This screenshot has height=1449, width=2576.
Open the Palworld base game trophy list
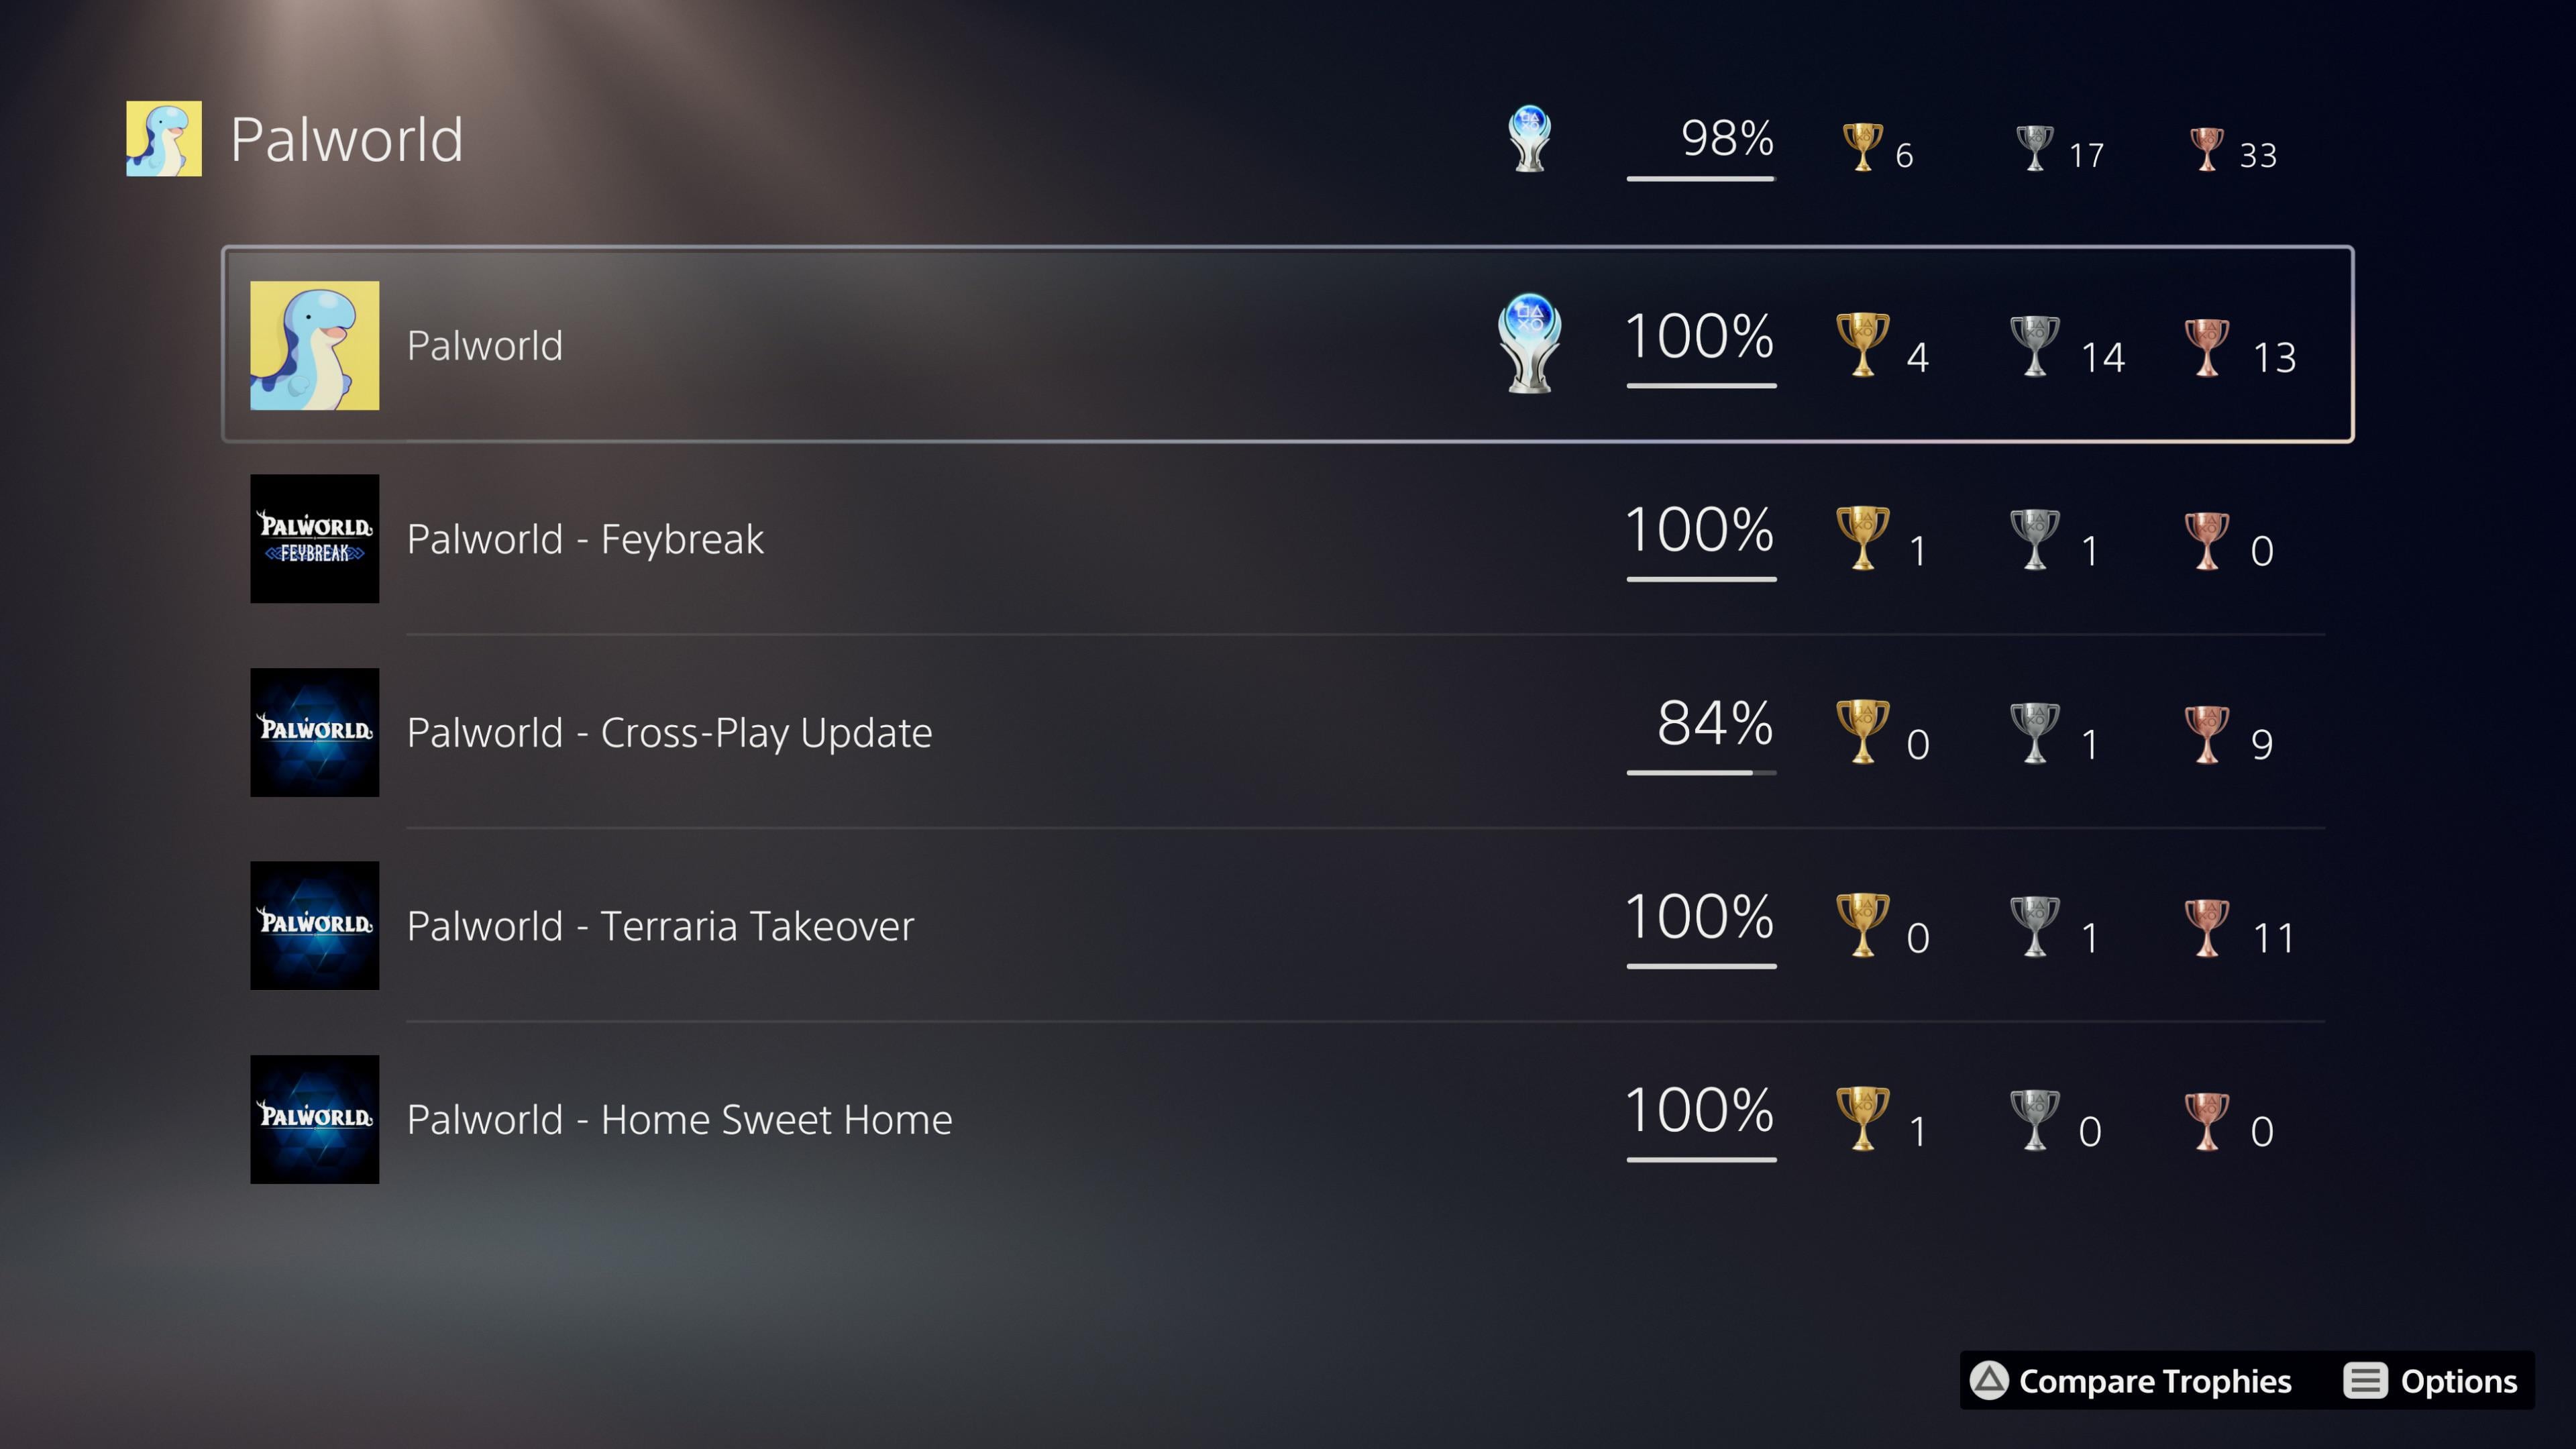(485, 346)
